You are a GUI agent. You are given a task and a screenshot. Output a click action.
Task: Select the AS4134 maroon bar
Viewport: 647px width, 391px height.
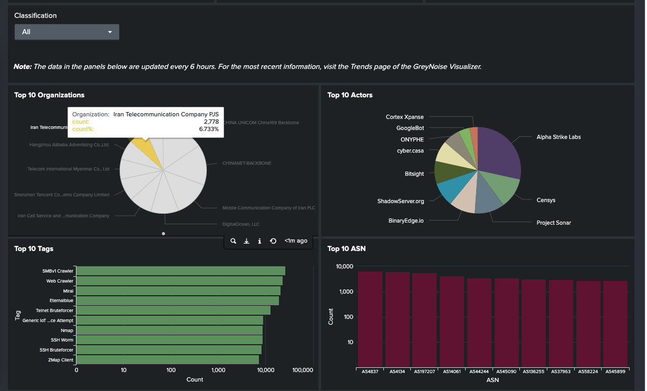[398, 319]
